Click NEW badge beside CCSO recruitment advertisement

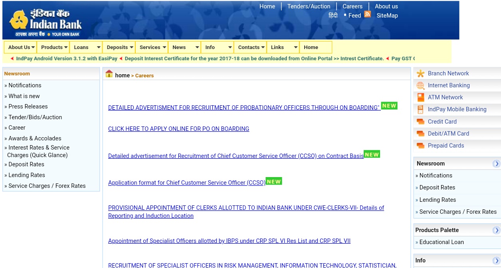(372, 154)
